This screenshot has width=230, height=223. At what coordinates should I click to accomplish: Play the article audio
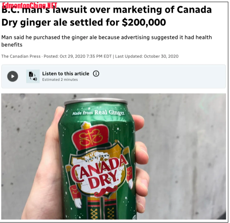[13, 76]
